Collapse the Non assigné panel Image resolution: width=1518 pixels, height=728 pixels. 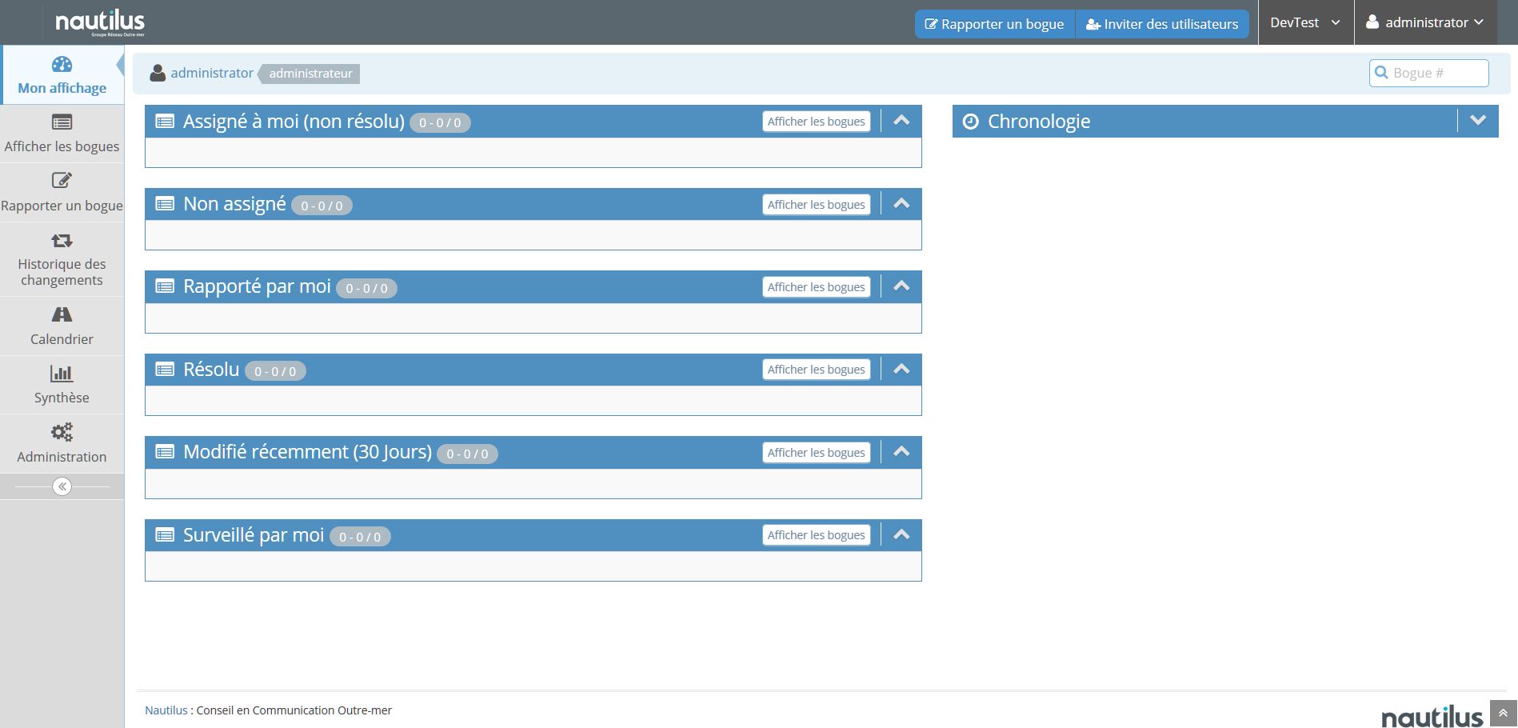coord(901,204)
